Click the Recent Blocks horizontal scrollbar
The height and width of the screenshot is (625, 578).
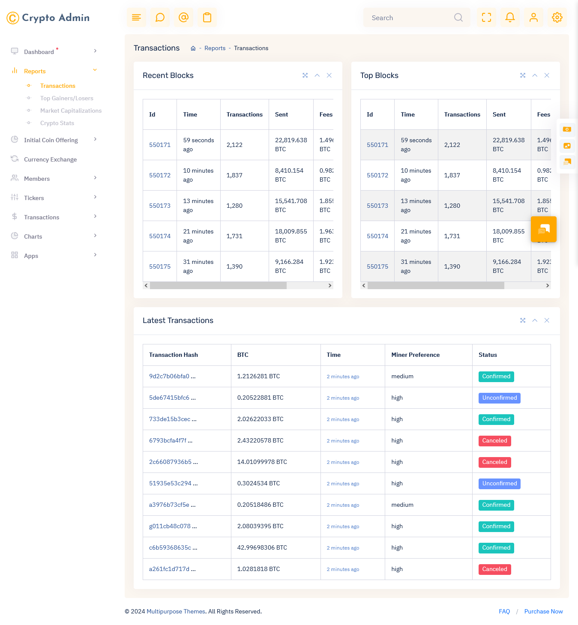point(219,286)
